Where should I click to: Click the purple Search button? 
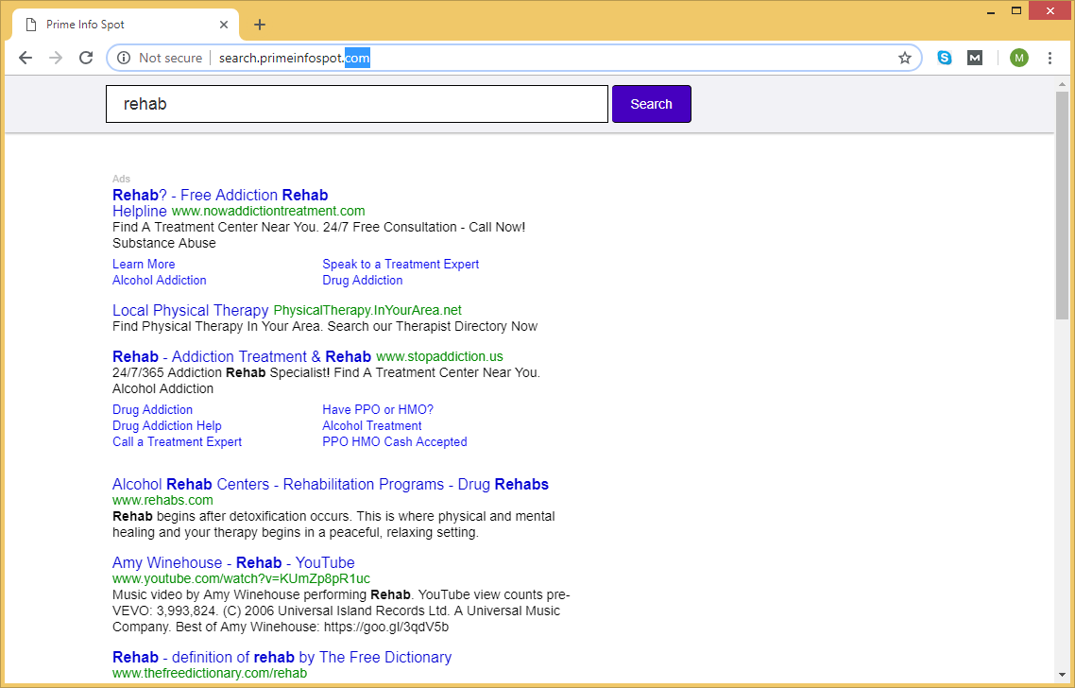click(x=651, y=104)
